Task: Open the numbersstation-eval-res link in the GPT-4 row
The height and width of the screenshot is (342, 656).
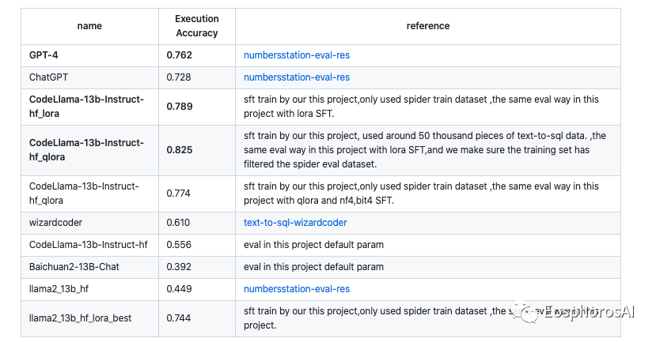Action: [x=296, y=55]
